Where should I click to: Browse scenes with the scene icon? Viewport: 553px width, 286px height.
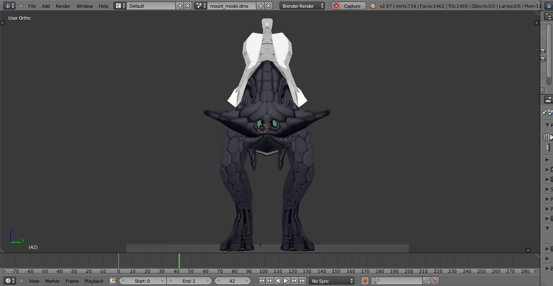coord(201,6)
